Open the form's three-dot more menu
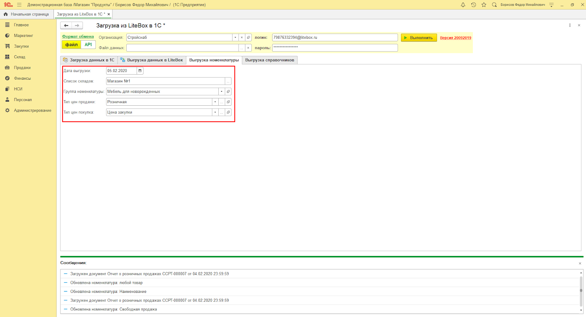This screenshot has height=317, width=586. point(570,25)
